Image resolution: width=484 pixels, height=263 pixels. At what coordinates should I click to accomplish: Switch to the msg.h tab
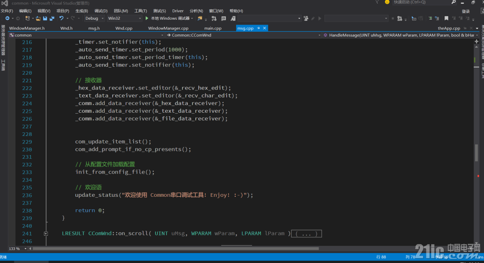pos(94,28)
